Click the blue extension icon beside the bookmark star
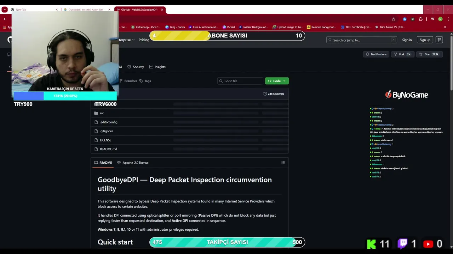This screenshot has width=453, height=254. pos(405,19)
